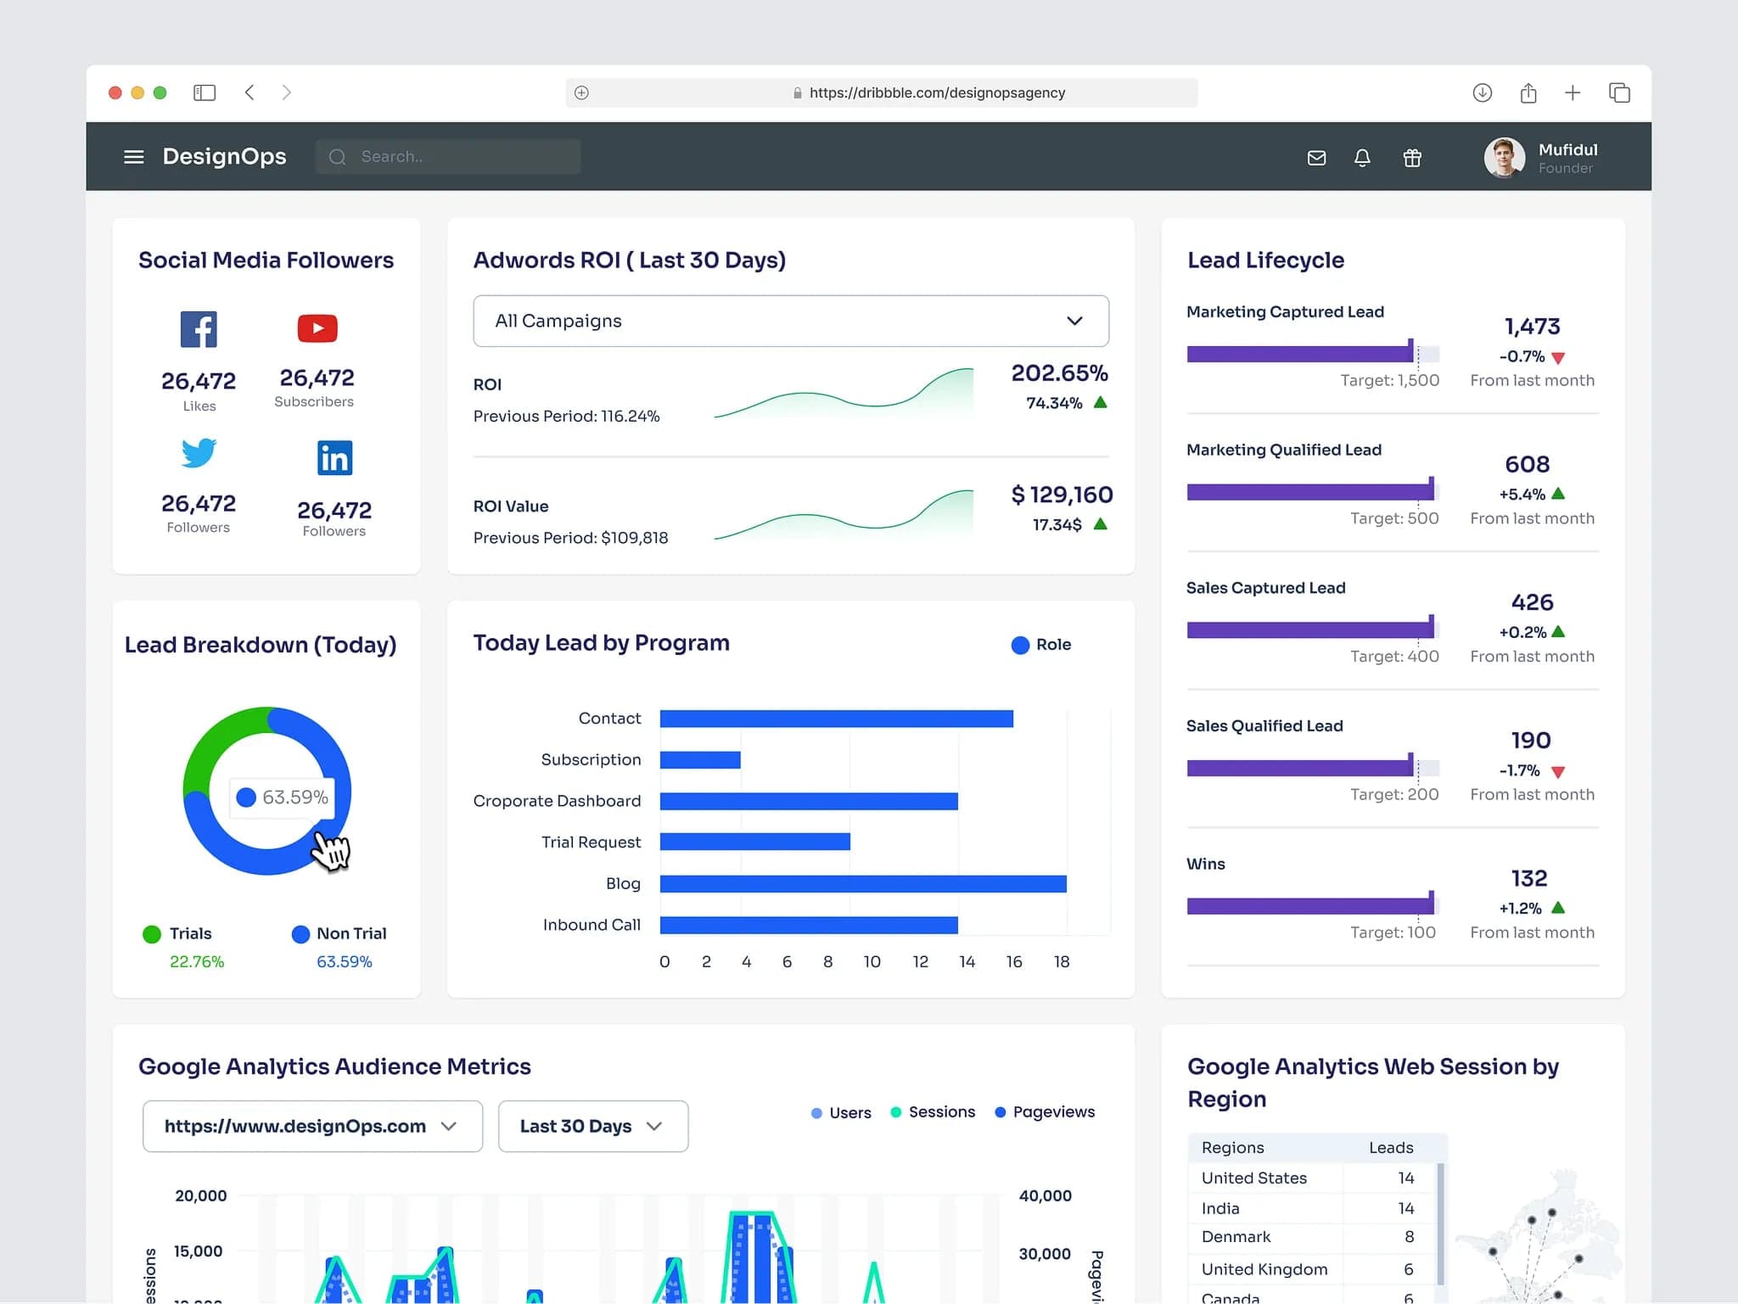Click the gift box icon

click(x=1412, y=158)
